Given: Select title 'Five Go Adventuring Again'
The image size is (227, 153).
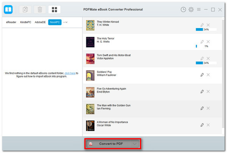Looking at the screenshot, I should (x=111, y=88).
